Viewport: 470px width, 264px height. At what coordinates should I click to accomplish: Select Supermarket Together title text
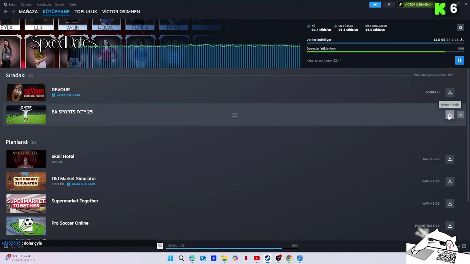(x=75, y=201)
